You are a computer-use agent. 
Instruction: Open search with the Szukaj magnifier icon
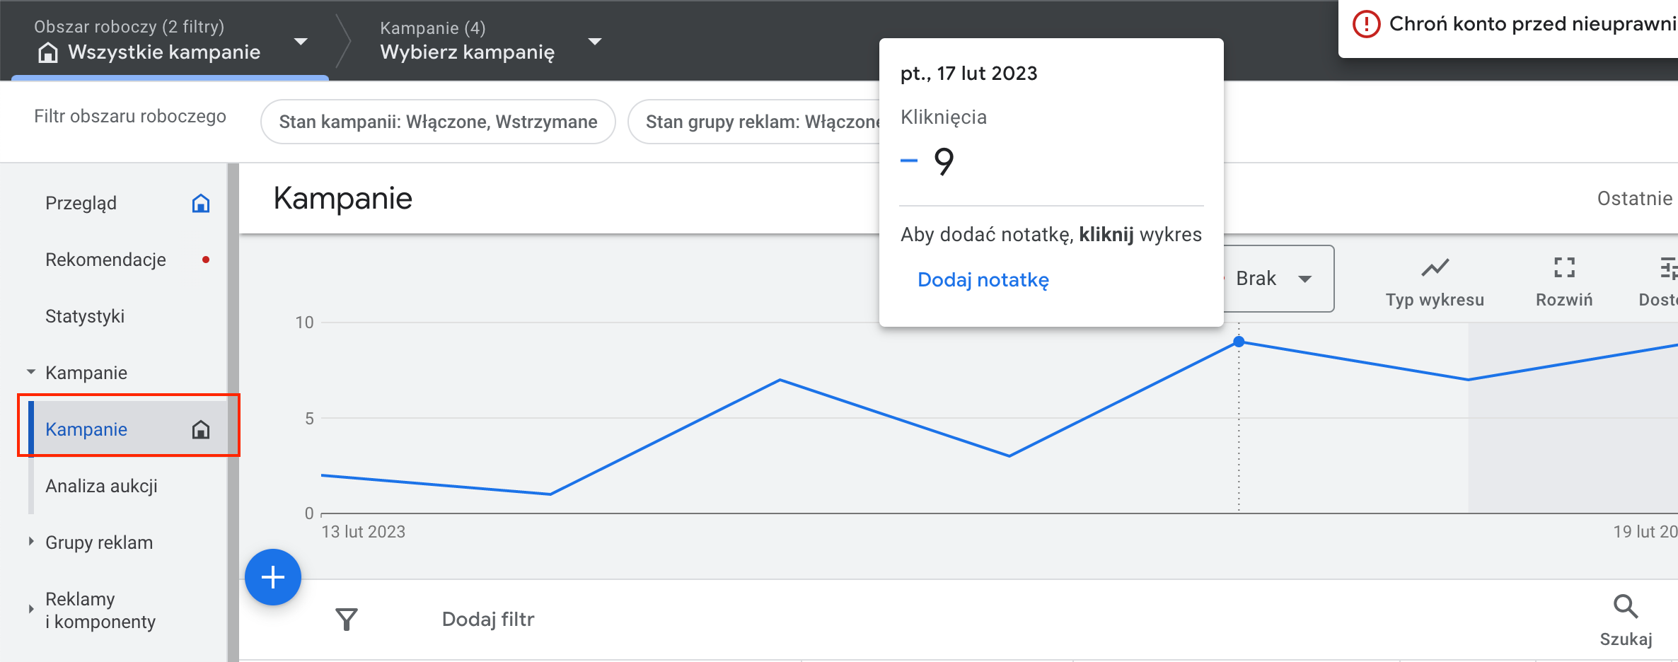pyautogui.click(x=1626, y=608)
